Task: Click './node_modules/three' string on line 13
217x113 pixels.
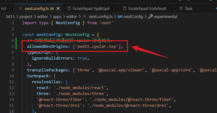Action: [x=80, y=94]
